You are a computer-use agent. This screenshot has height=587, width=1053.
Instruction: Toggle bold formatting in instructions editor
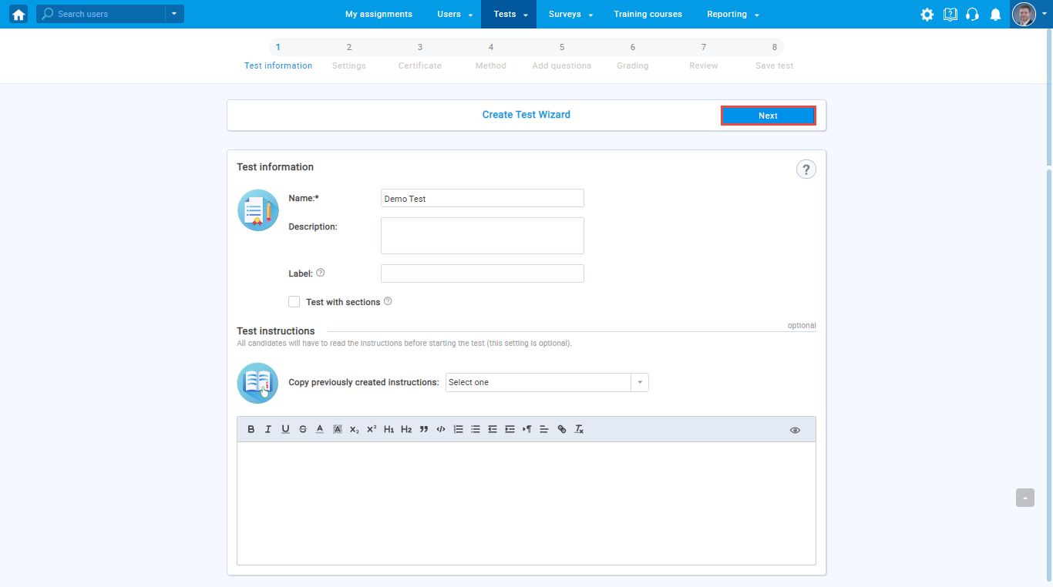[x=251, y=429]
